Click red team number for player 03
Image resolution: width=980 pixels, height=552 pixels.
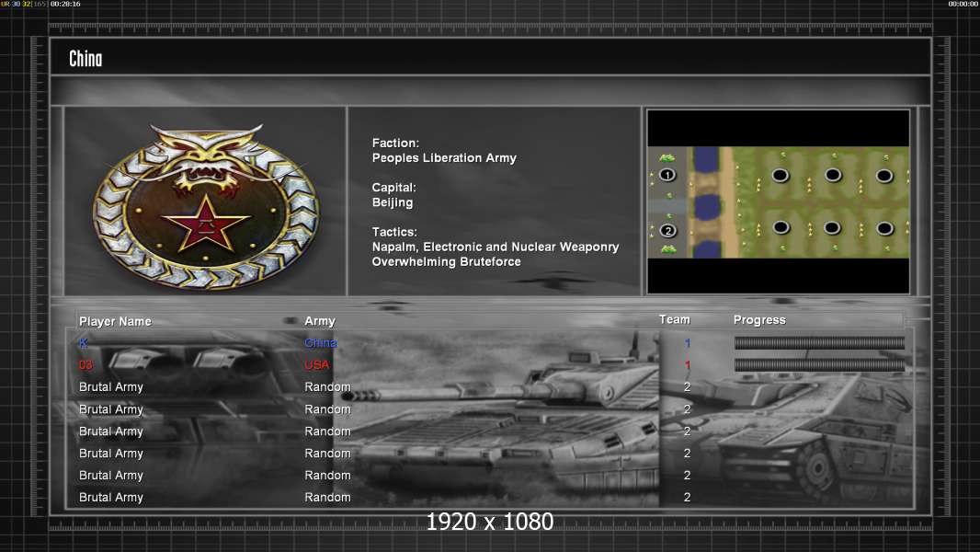click(x=688, y=365)
